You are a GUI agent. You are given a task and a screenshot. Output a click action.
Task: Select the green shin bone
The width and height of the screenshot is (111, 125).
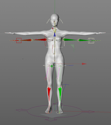pyautogui.click(x=60, y=93)
